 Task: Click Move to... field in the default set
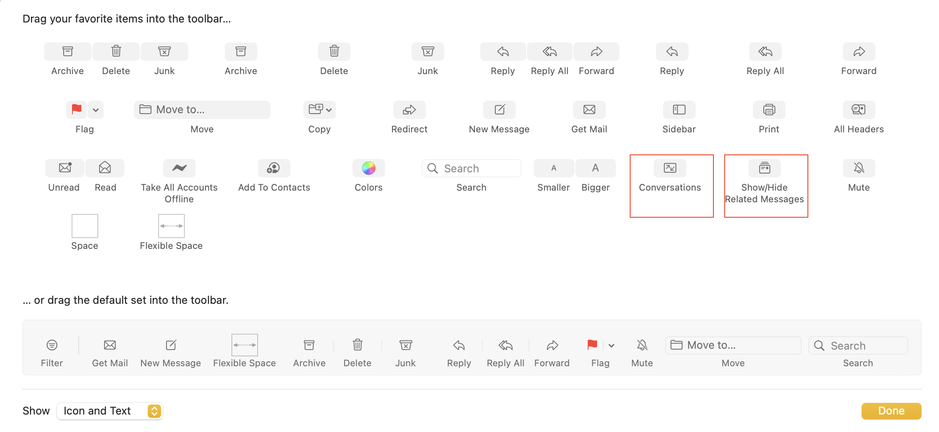pyautogui.click(x=733, y=345)
